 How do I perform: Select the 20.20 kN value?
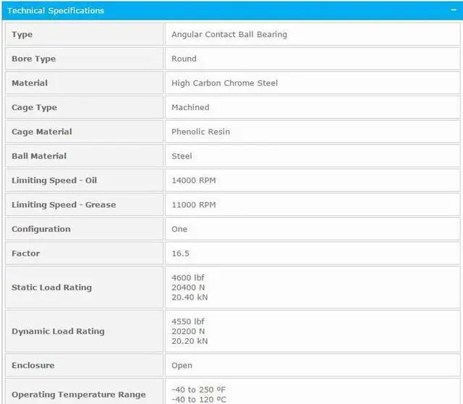click(x=190, y=341)
